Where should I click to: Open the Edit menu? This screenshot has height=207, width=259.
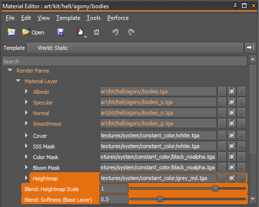26,18
